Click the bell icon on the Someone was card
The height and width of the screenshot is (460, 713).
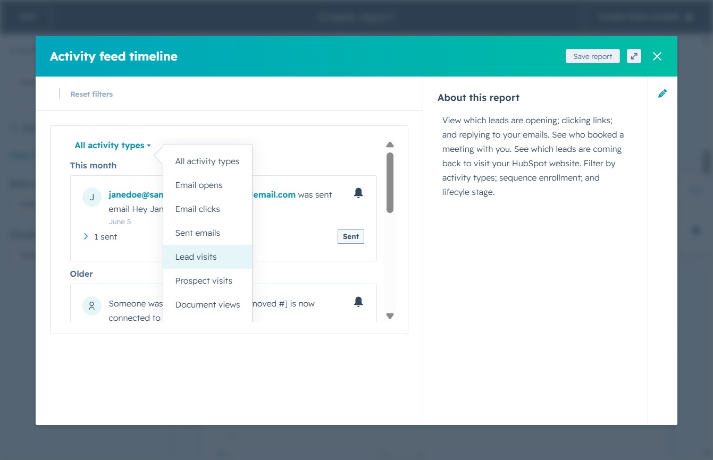(x=358, y=302)
